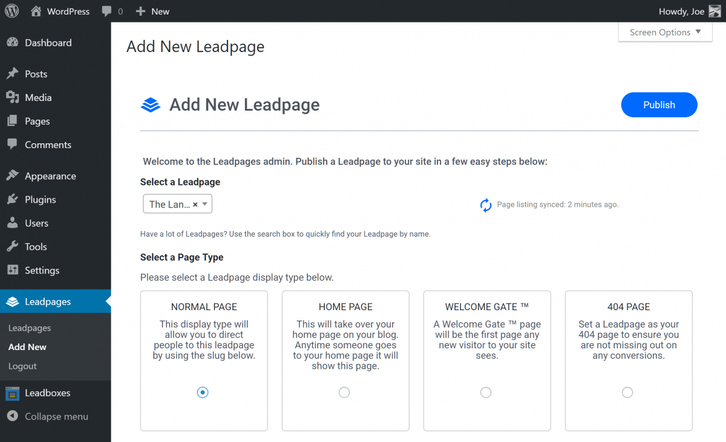Set the leadpage as a 404 Page
The width and height of the screenshot is (726, 442).
pos(627,392)
